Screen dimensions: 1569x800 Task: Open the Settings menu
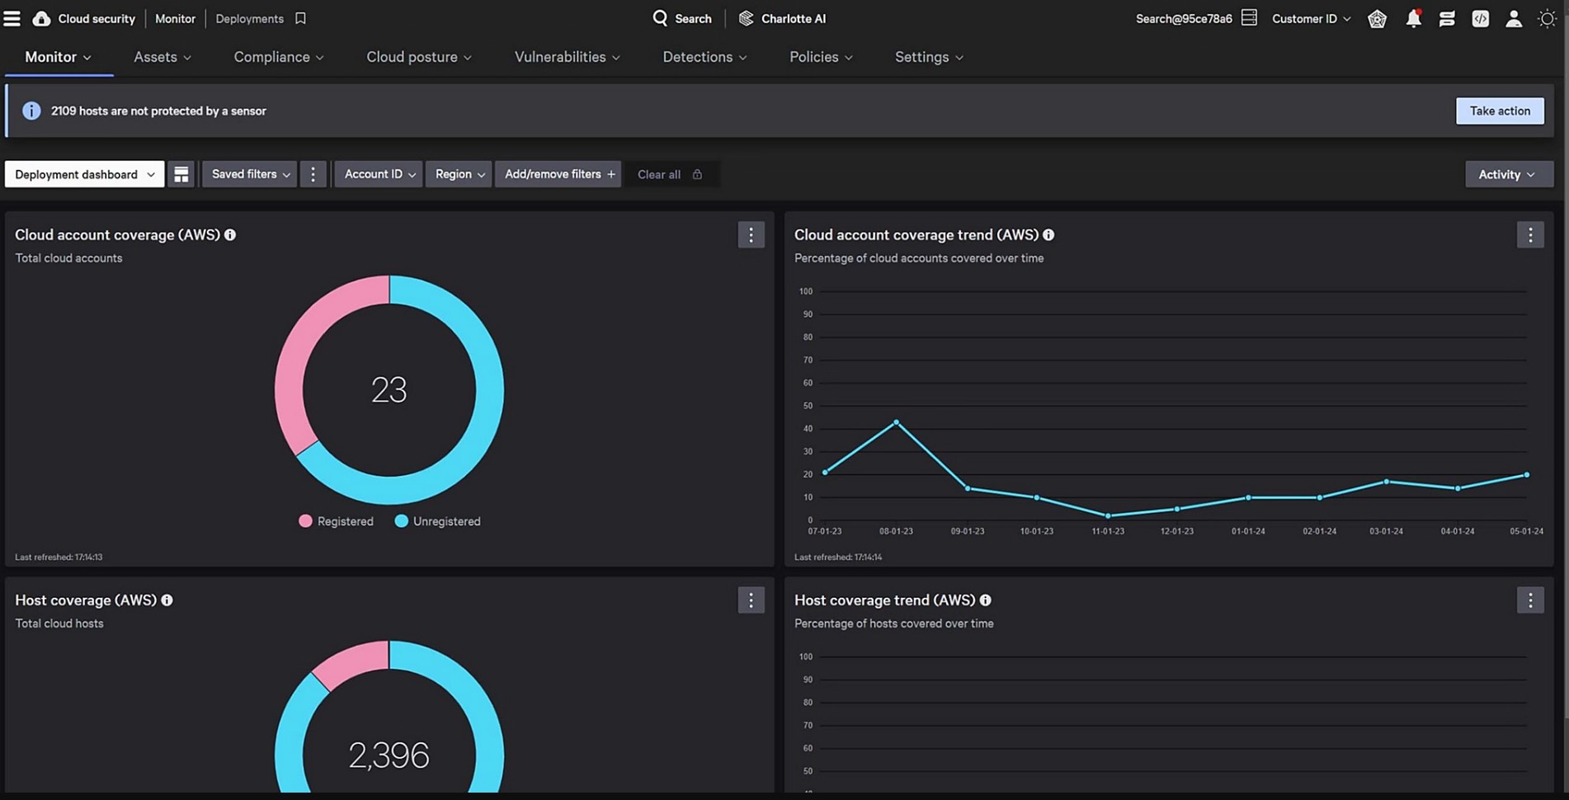(929, 57)
